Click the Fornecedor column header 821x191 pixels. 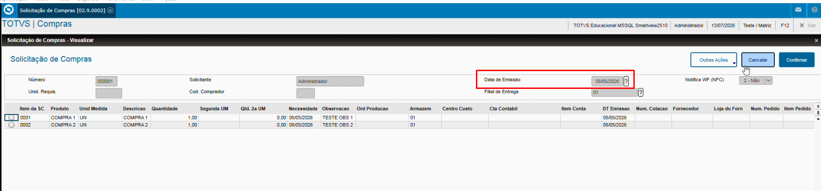pyautogui.click(x=686, y=108)
